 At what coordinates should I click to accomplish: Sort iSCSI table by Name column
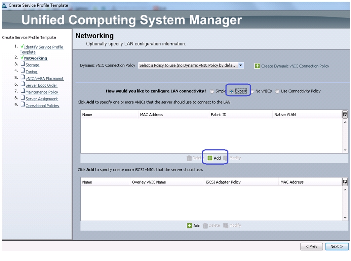106,182
